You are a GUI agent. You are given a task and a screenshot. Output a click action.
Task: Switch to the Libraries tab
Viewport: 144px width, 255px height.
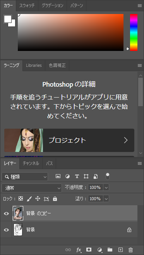point(34,65)
